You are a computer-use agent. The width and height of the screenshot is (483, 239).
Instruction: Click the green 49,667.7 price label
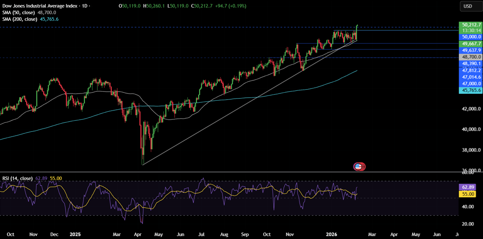tap(471, 44)
